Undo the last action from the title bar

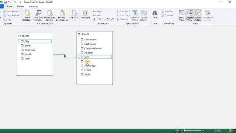pyautogui.click(x=10, y=2)
